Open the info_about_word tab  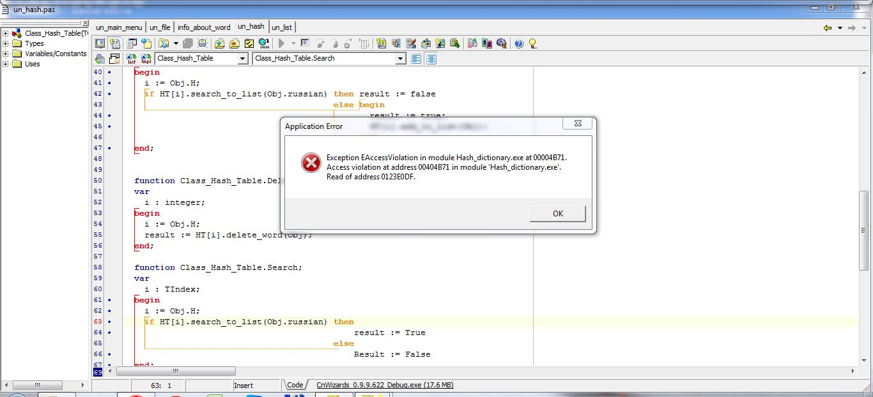click(204, 27)
